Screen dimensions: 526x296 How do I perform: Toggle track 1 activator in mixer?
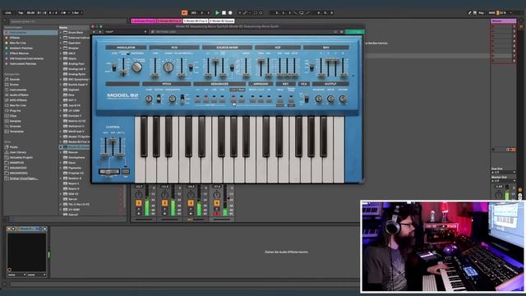[x=139, y=203]
